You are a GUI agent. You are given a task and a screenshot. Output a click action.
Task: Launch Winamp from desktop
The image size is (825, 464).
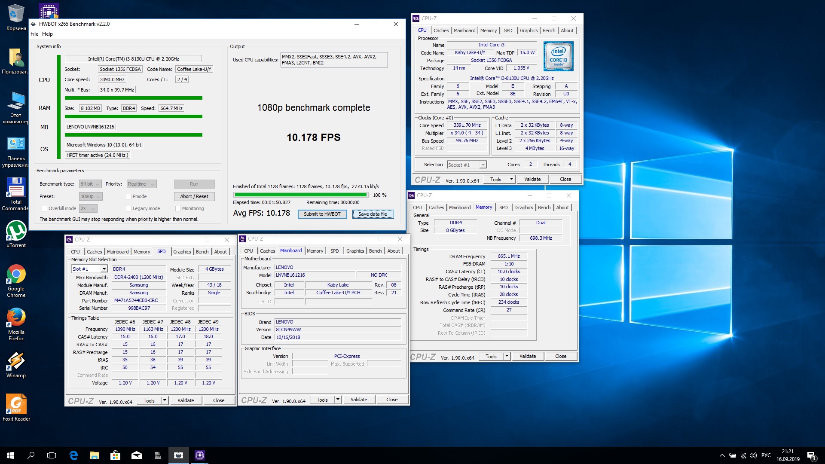[16, 365]
